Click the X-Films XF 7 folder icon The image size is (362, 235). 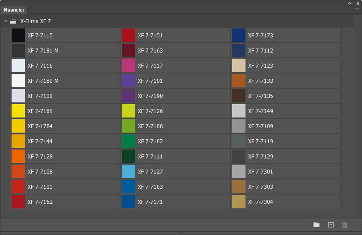[x=13, y=21]
